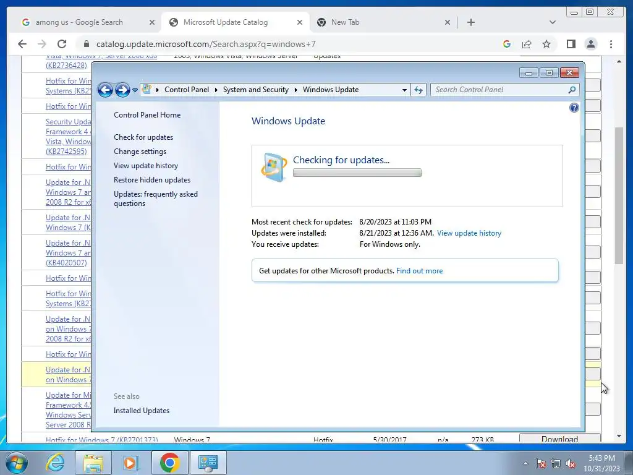This screenshot has height=475, width=633.
Task: Bookmark this page with star icon
Action: pos(546,44)
